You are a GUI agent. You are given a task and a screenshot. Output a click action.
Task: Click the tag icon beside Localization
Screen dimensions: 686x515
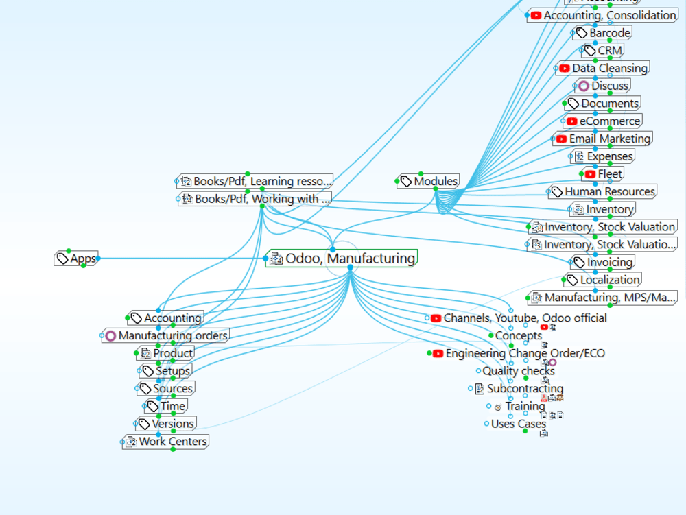573,280
